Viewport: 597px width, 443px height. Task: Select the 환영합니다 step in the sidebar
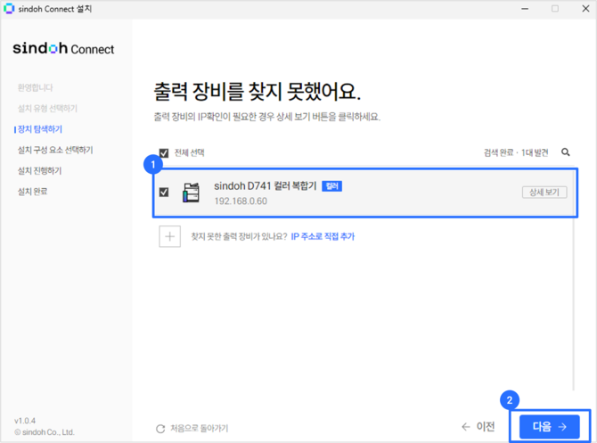[35, 87]
